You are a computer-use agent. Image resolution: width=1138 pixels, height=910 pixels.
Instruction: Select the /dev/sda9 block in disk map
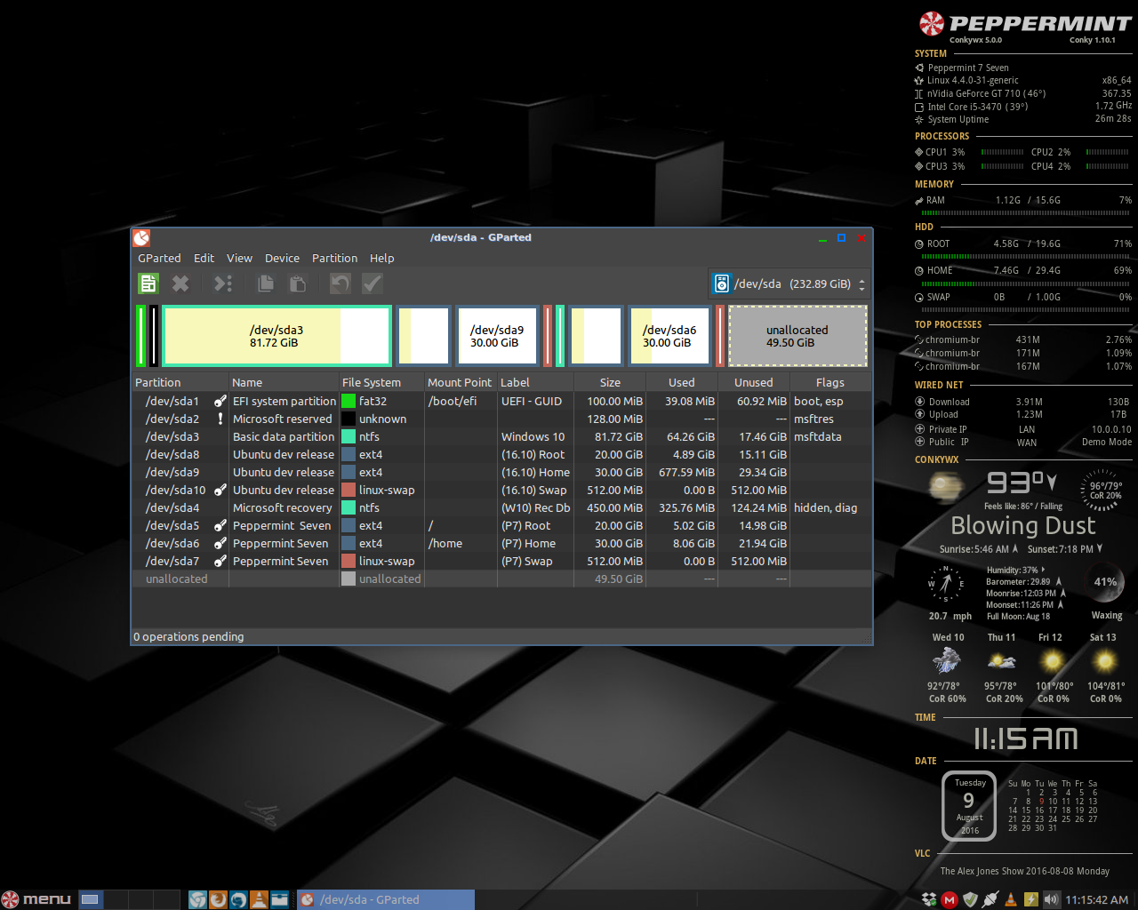pos(497,336)
